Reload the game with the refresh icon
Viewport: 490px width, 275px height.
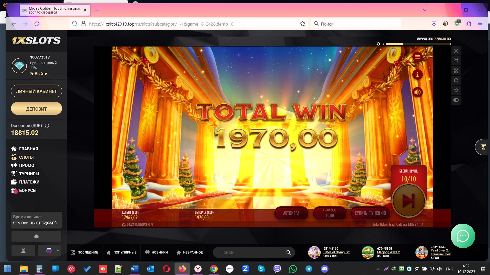pyautogui.click(x=456, y=80)
